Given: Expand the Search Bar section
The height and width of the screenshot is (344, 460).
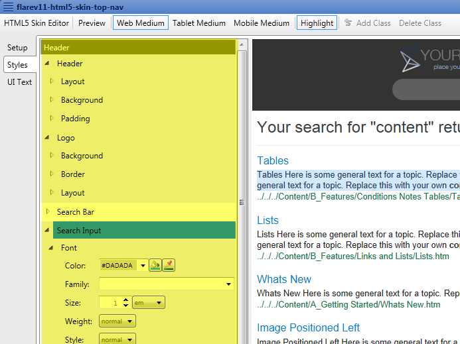Looking at the screenshot, I should coord(48,211).
